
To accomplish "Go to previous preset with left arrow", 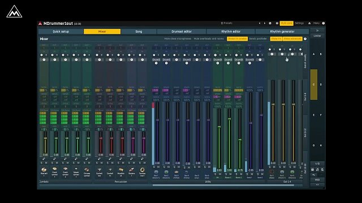I will [x=260, y=23].
